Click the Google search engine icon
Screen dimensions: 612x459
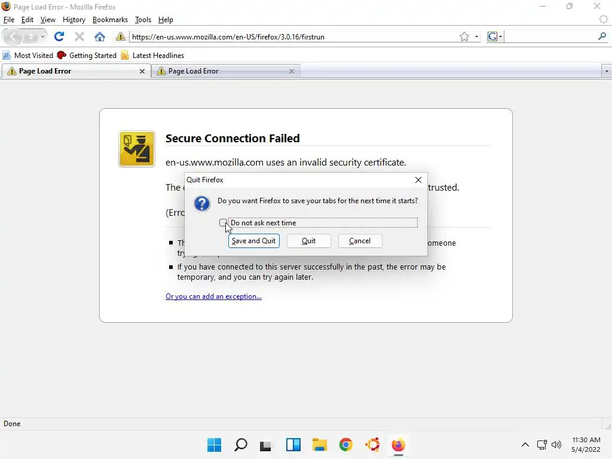(x=492, y=36)
